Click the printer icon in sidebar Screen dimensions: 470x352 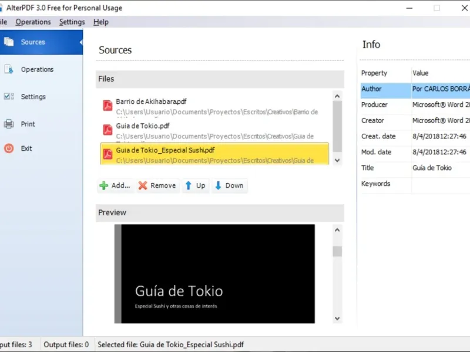tap(9, 124)
